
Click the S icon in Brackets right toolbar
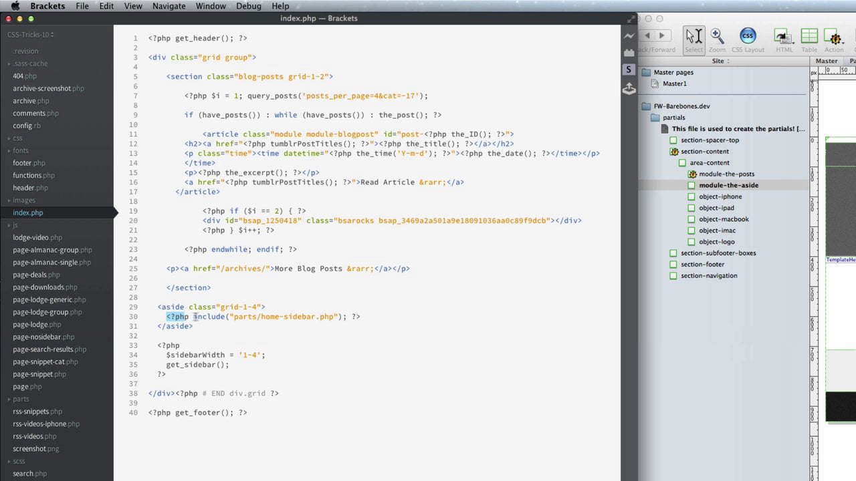coord(629,69)
